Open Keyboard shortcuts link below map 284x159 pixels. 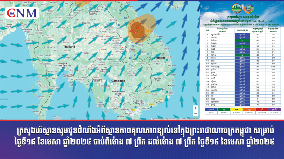click(x=158, y=119)
